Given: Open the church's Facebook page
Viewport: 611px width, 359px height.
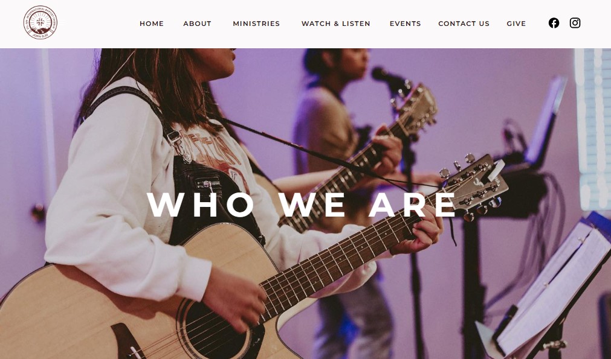Looking at the screenshot, I should (554, 23).
